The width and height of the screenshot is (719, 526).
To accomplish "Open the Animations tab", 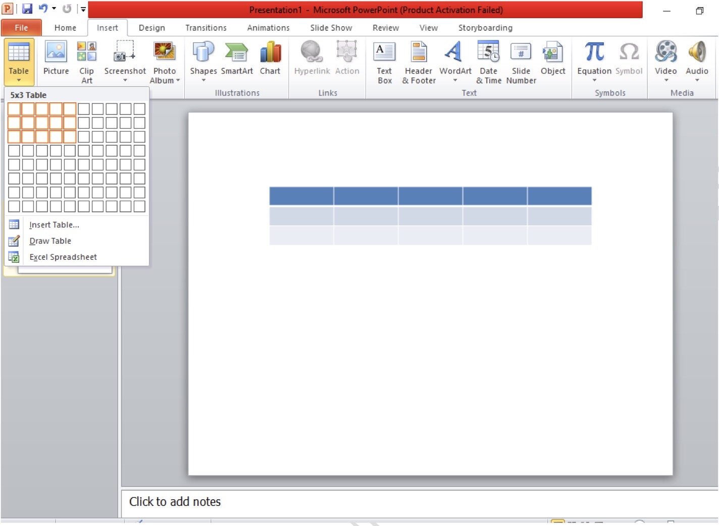I will tap(268, 28).
